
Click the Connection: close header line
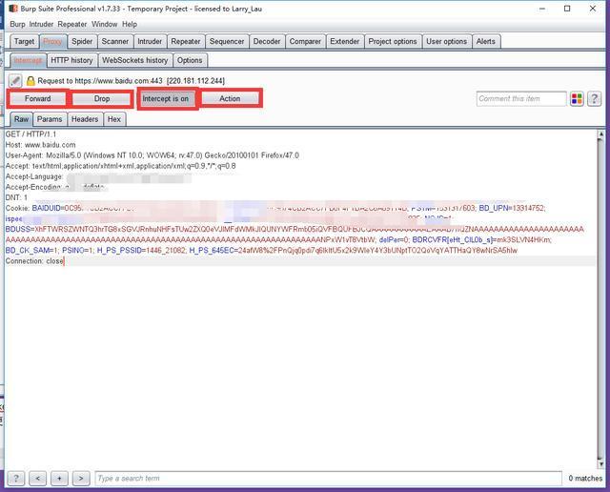[x=34, y=261]
